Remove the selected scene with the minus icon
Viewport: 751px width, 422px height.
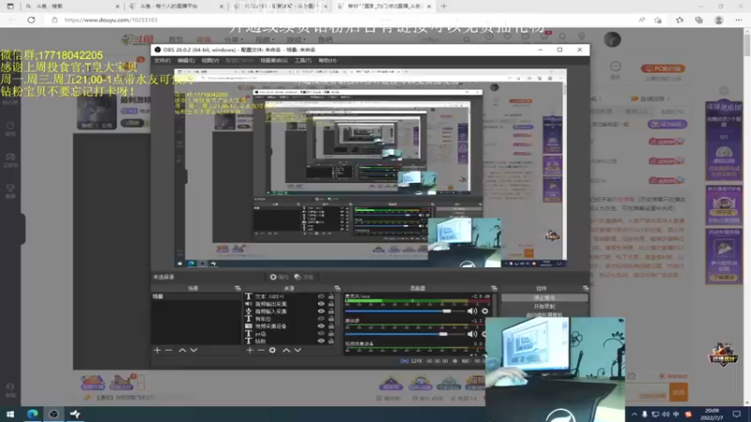coord(169,350)
